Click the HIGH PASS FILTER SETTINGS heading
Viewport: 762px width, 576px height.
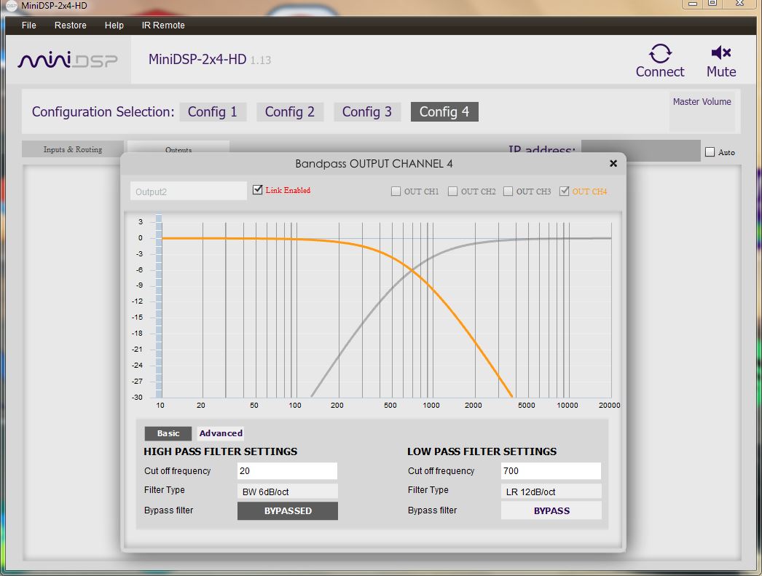[x=220, y=451]
